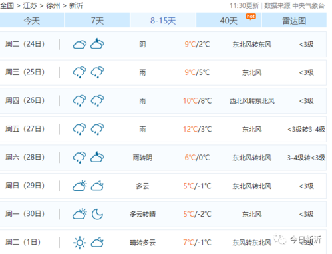Select the 周二（1日）date label

pyautogui.click(x=23, y=242)
